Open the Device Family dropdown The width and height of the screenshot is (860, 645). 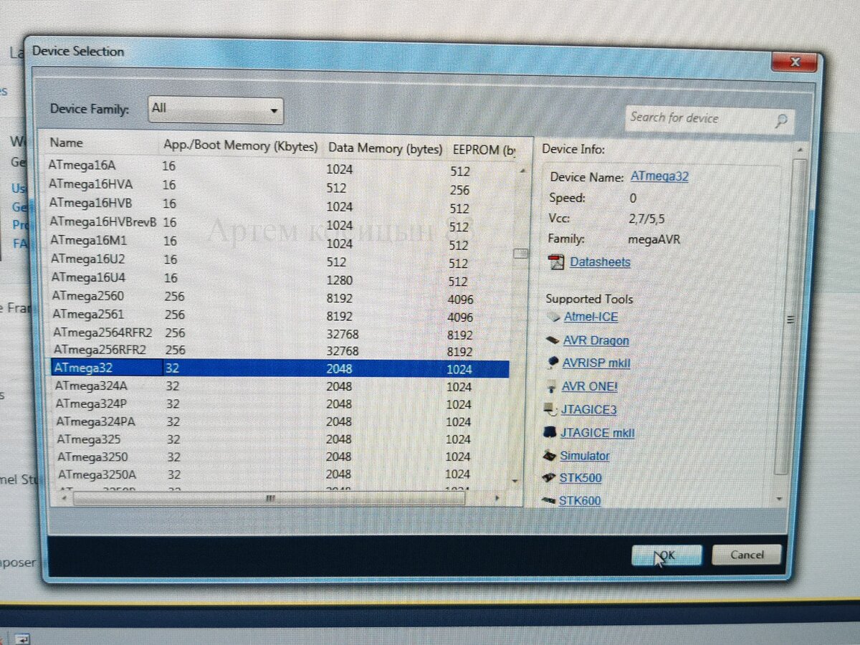coord(215,109)
